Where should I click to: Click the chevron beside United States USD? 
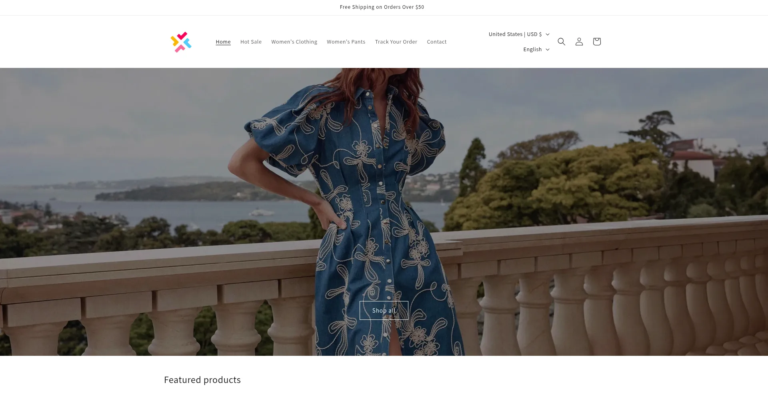click(548, 34)
